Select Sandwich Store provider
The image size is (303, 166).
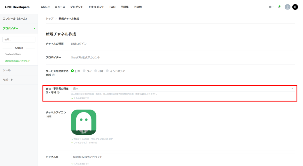13,54
